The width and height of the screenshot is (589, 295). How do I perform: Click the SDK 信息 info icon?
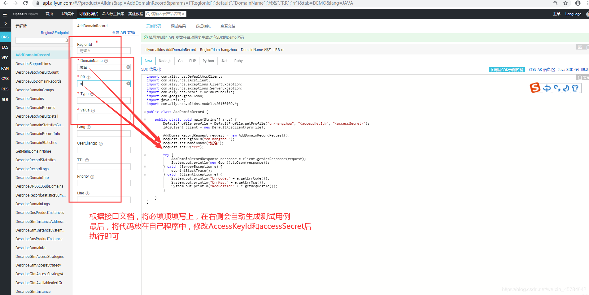159,70
